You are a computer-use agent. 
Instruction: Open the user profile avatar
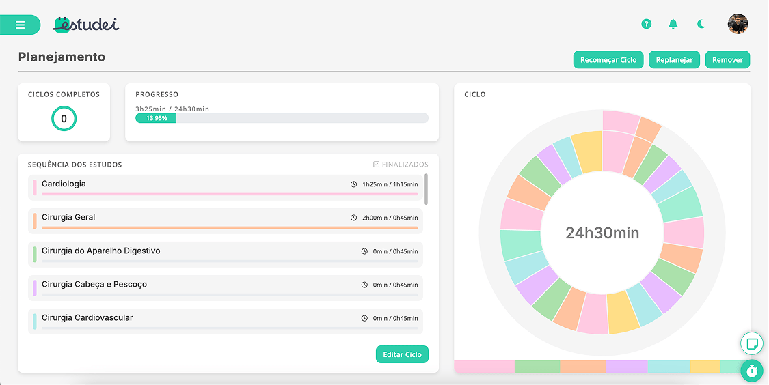point(738,24)
